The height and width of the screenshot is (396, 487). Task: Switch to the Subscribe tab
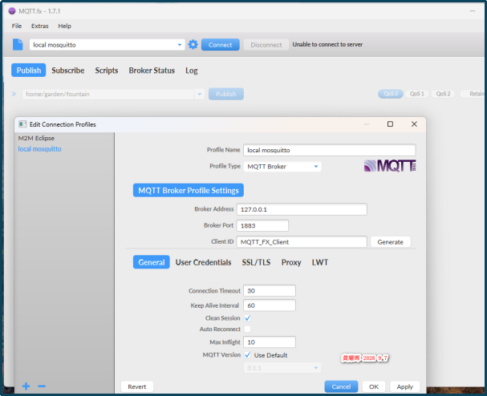click(x=68, y=71)
